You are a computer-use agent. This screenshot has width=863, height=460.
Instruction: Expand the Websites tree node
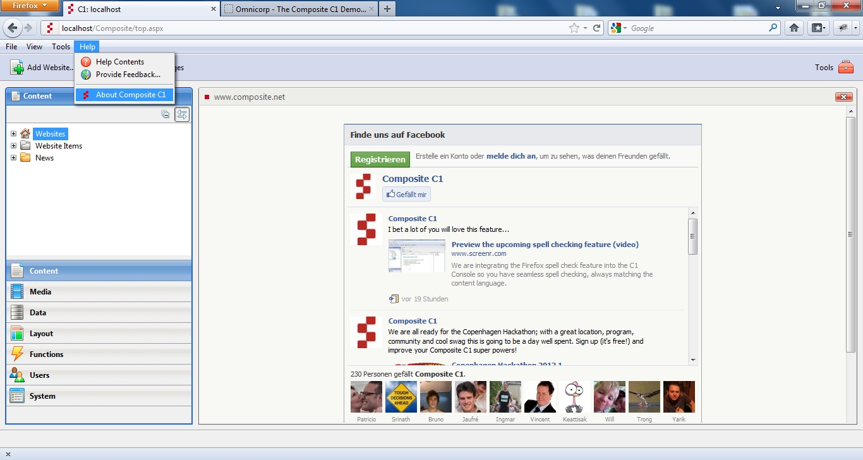(14, 134)
